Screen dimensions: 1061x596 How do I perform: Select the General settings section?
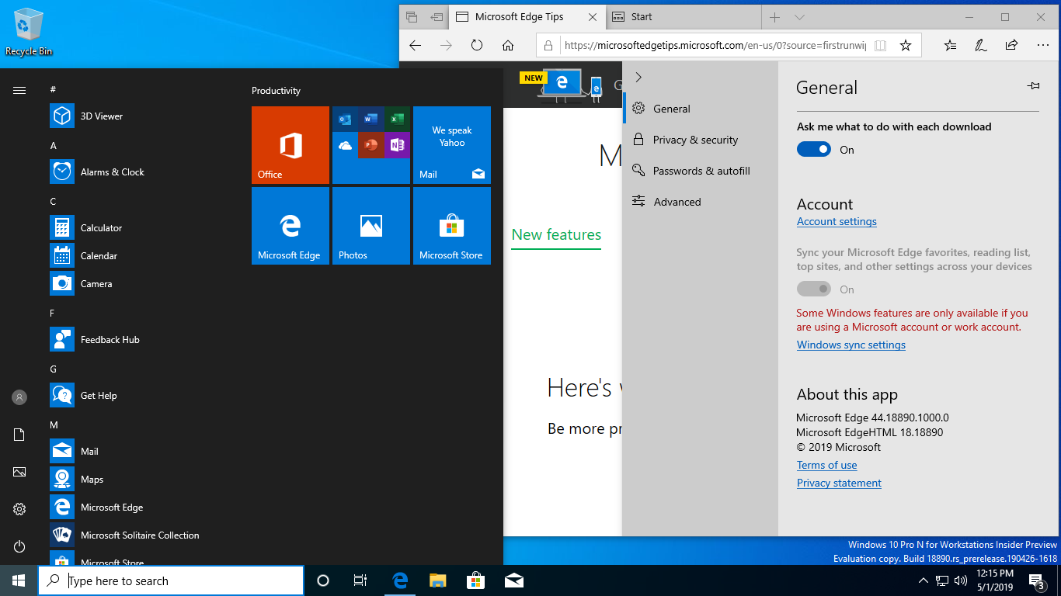[701, 109]
